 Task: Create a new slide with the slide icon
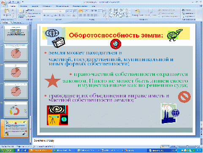[21, 13]
